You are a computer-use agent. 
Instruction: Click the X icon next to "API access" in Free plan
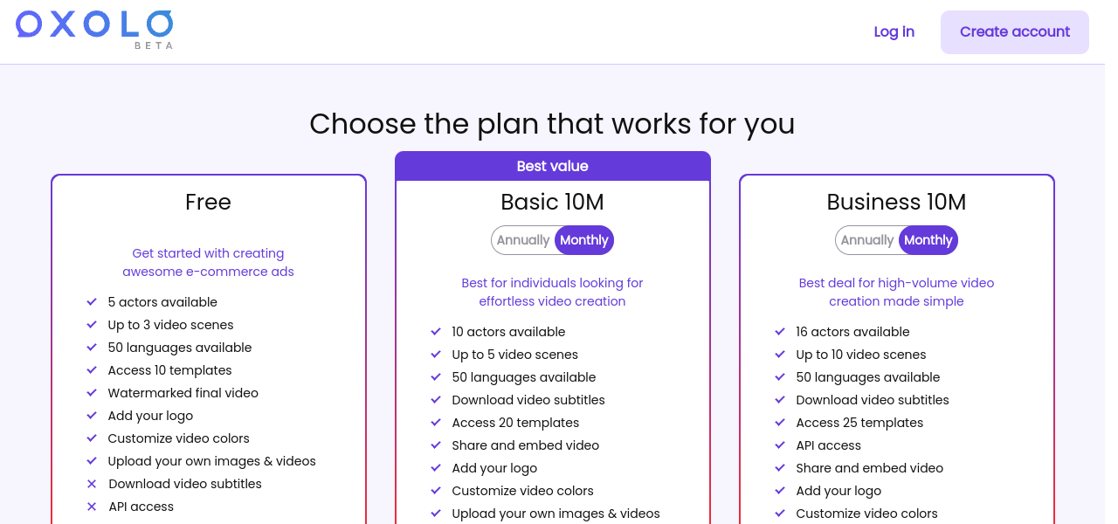pyautogui.click(x=92, y=507)
